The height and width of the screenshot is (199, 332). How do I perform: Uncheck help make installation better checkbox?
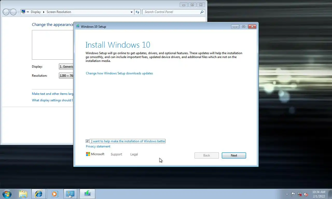(87, 141)
